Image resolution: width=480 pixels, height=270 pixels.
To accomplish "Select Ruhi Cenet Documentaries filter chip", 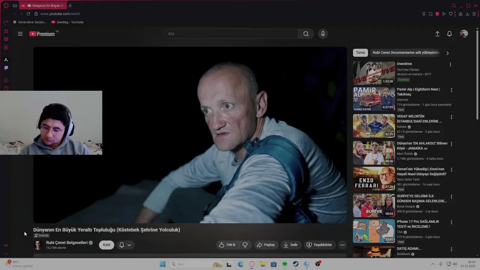I will [x=406, y=53].
